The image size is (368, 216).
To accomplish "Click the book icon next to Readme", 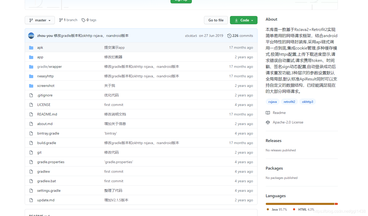I will tap(268, 113).
